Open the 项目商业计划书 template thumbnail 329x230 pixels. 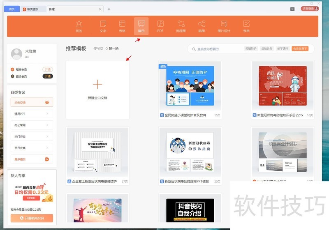click(283, 152)
